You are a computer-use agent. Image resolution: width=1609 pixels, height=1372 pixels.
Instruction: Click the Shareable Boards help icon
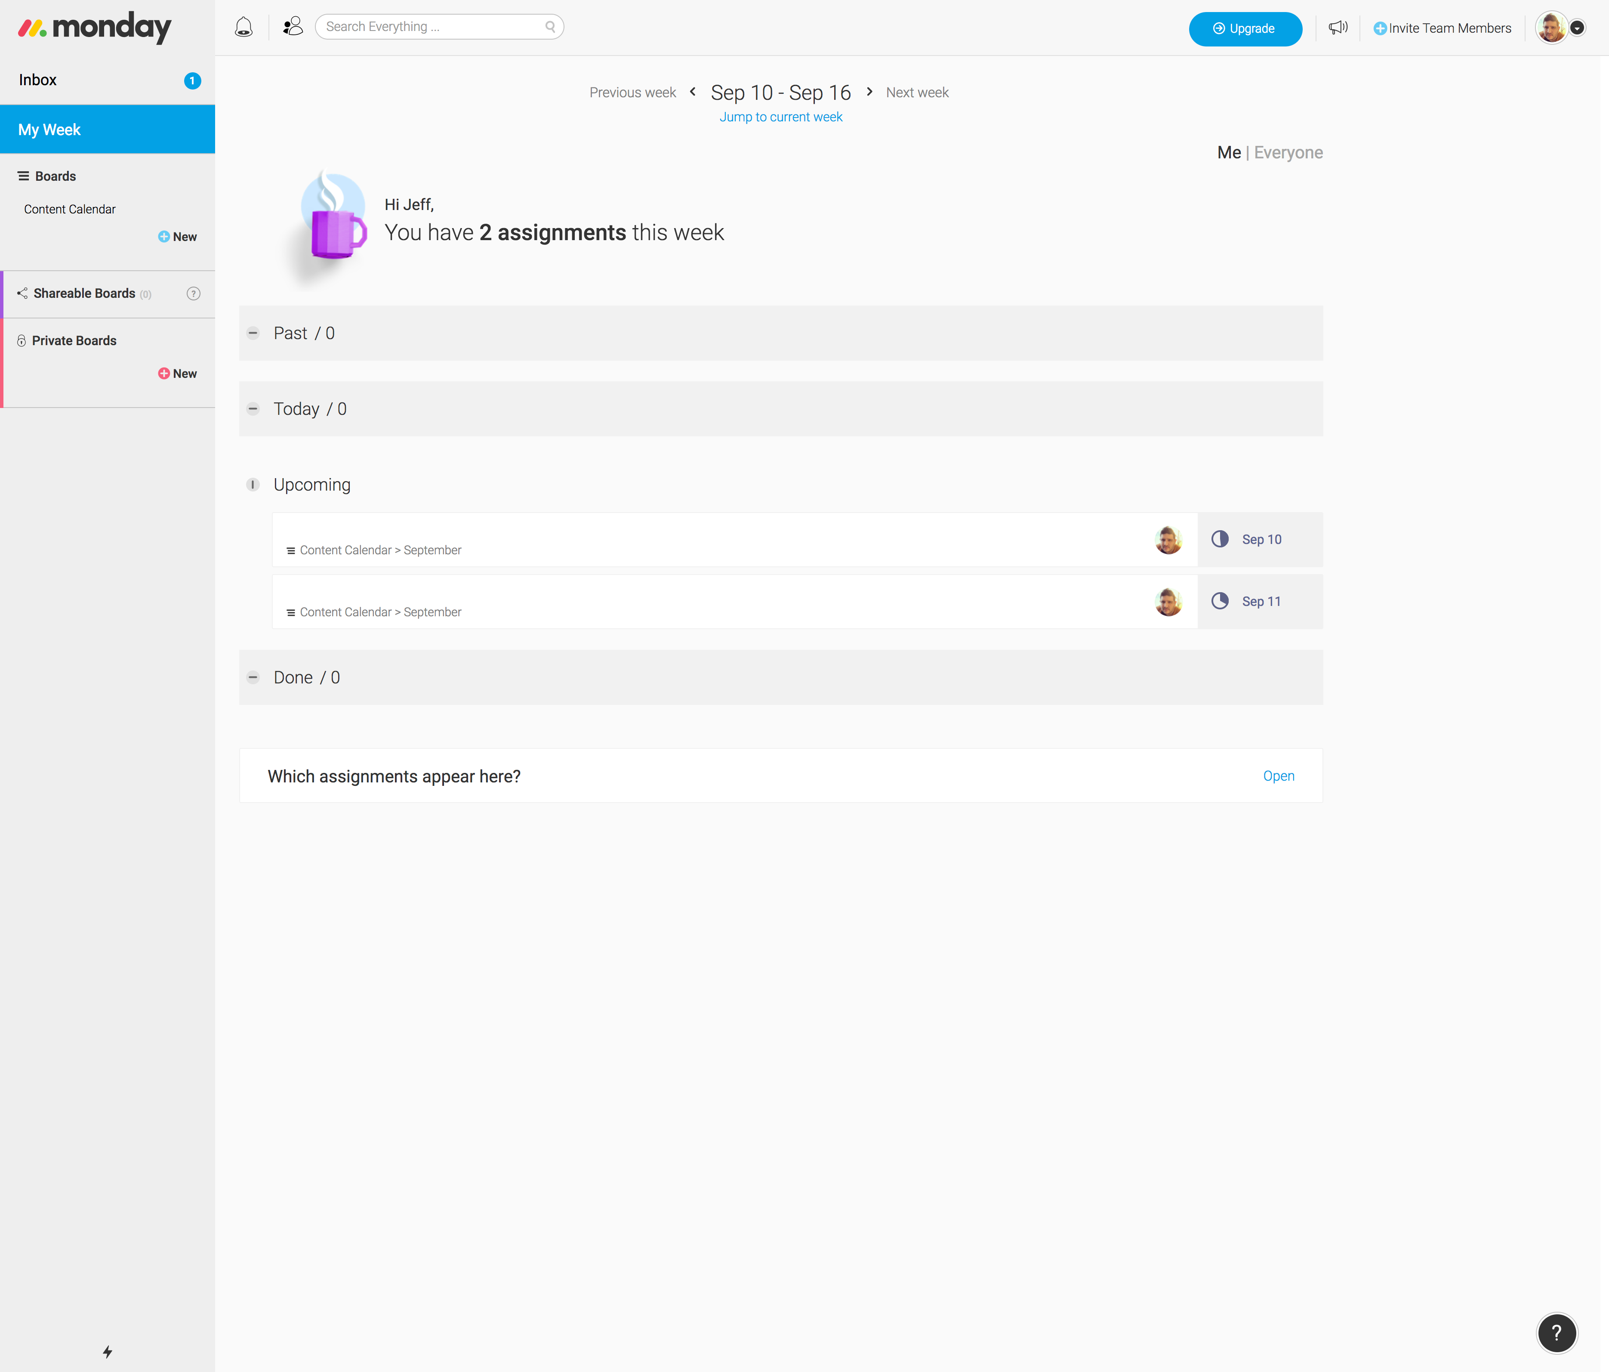point(193,294)
